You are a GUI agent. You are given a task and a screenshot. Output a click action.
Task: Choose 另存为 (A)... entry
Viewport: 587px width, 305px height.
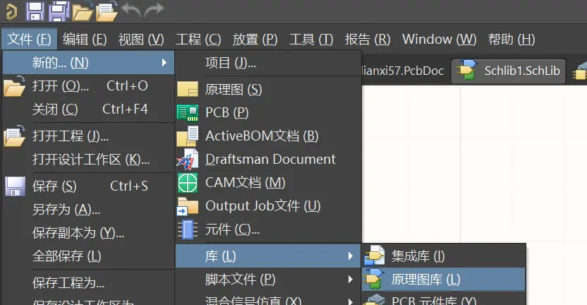(x=88, y=210)
